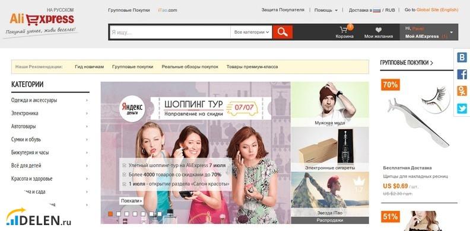470x231 pixels.
Task: Select the first orange banner slide dot
Action: point(110,214)
